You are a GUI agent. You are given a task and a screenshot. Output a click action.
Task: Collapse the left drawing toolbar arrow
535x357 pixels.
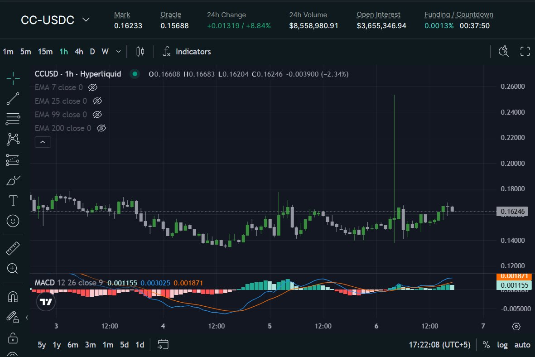click(27, 318)
